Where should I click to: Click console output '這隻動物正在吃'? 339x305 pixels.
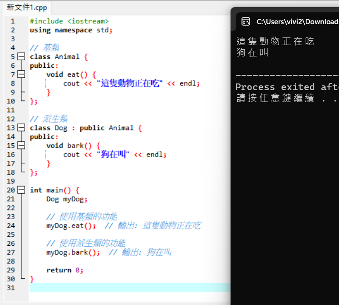(x=275, y=41)
